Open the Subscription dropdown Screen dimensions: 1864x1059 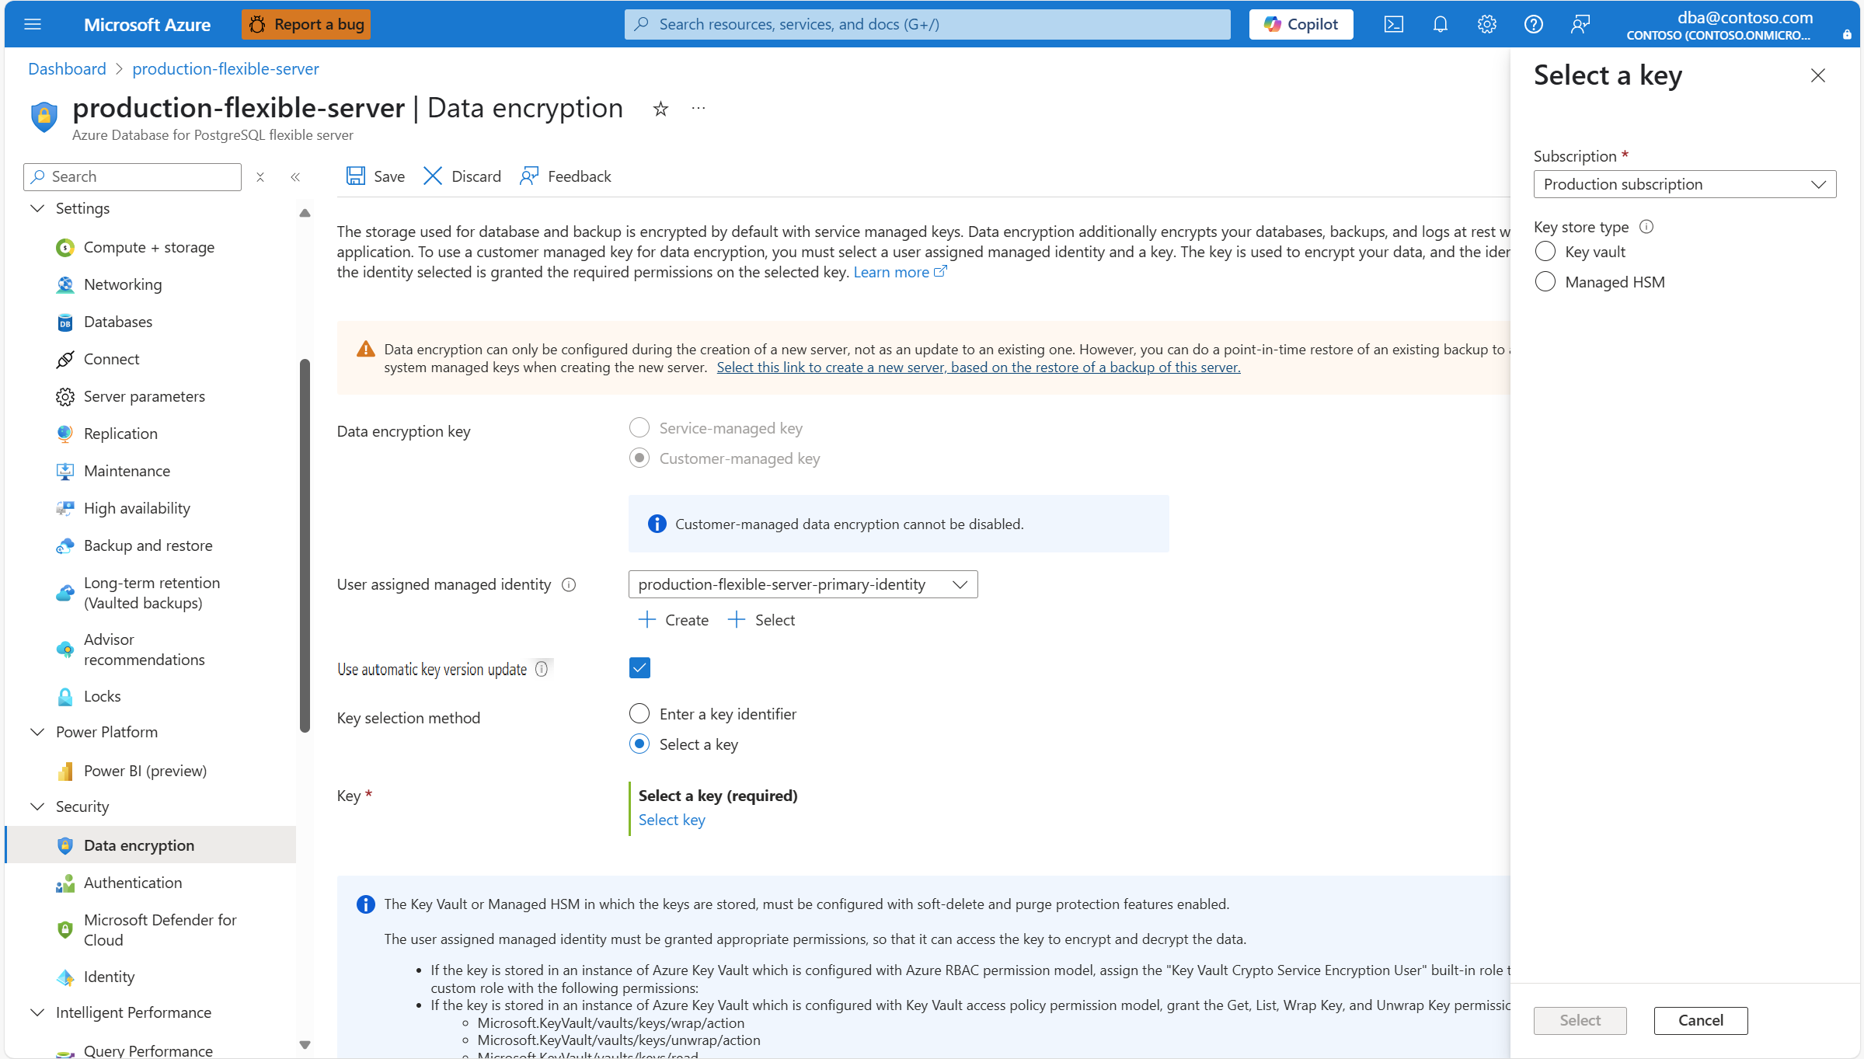(1684, 184)
